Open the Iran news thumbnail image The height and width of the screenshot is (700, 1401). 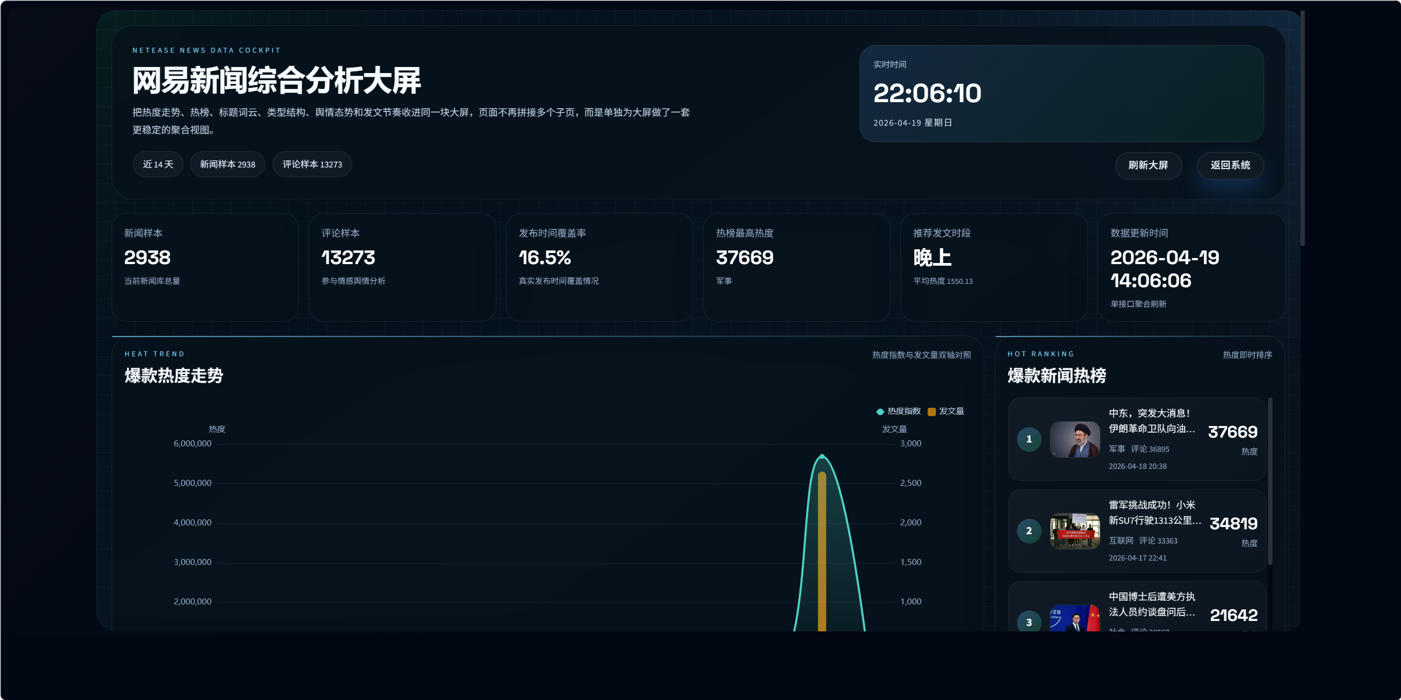[x=1074, y=439]
